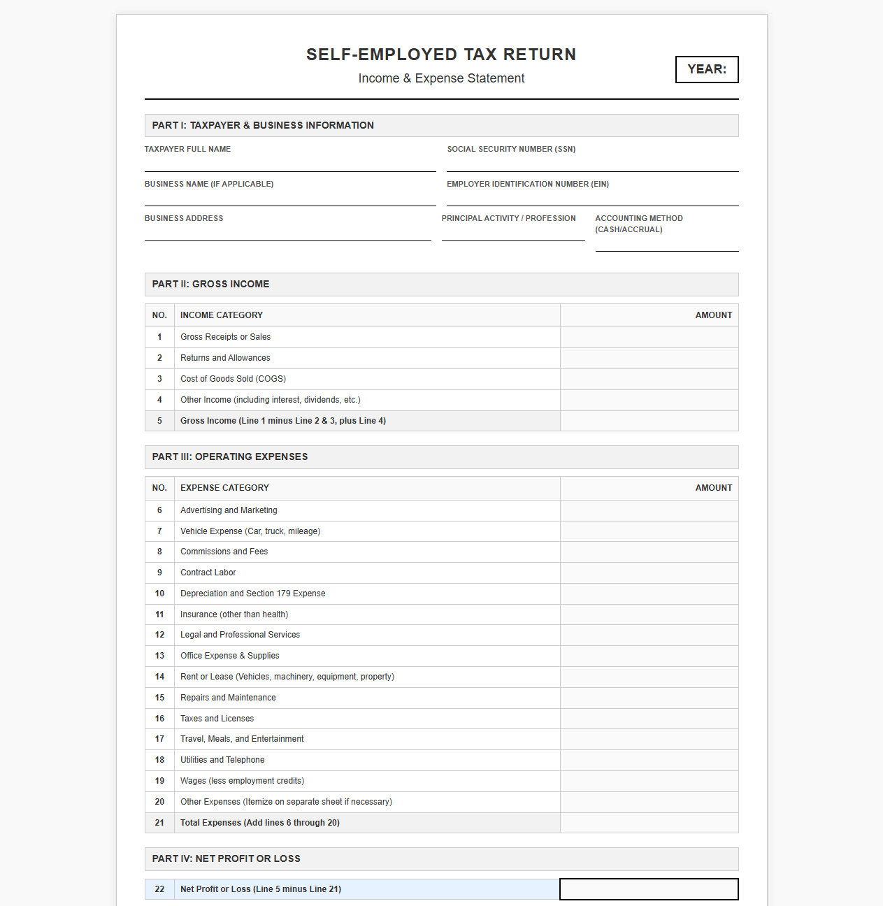Click the Gross Income table AMOUNT header

(714, 315)
